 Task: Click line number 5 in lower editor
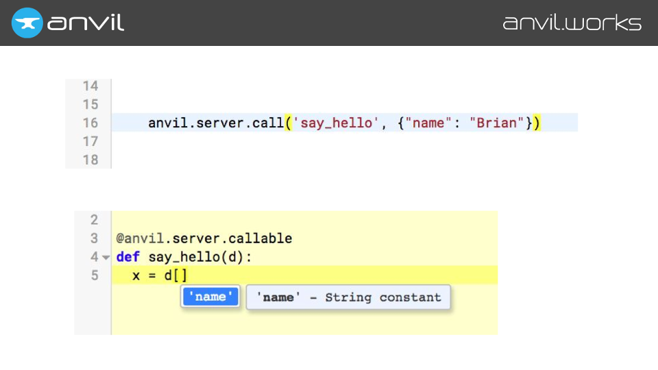tap(95, 275)
